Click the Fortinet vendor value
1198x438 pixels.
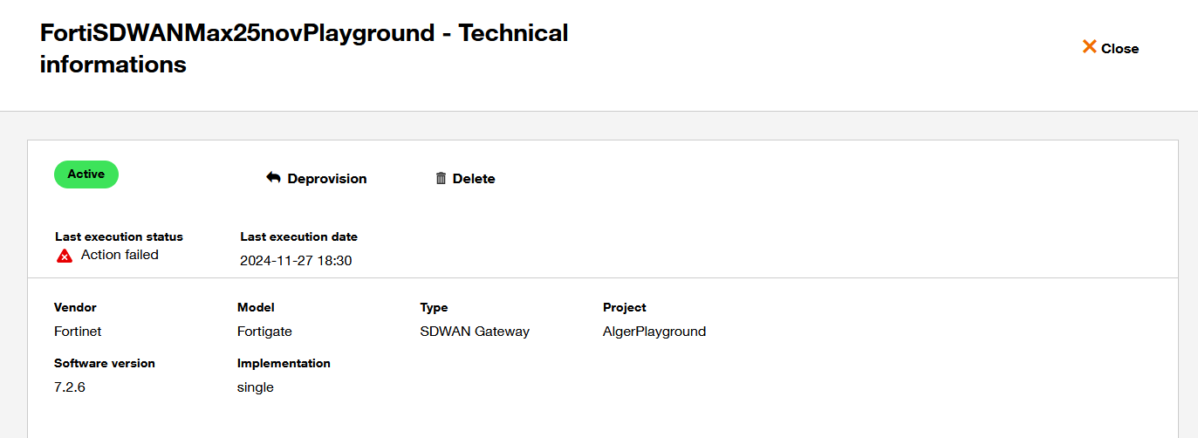[78, 332]
